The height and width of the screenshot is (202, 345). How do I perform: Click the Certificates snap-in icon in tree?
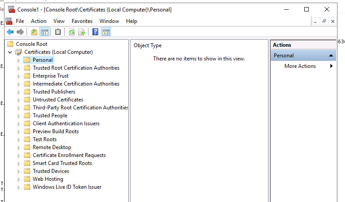18,52
